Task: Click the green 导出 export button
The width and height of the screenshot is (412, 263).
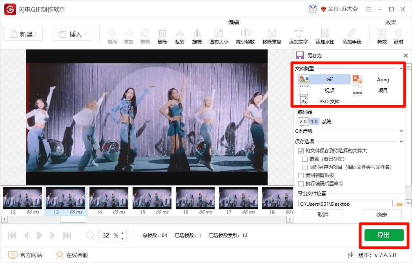Action: 384,235
